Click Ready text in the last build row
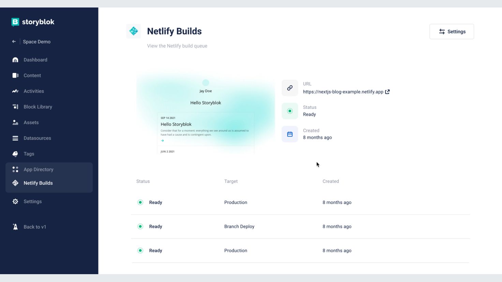This screenshot has height=282, width=502. [156, 251]
